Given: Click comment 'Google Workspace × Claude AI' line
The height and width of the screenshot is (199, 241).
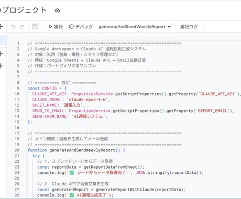Looking at the screenshot, I should click(87, 49).
